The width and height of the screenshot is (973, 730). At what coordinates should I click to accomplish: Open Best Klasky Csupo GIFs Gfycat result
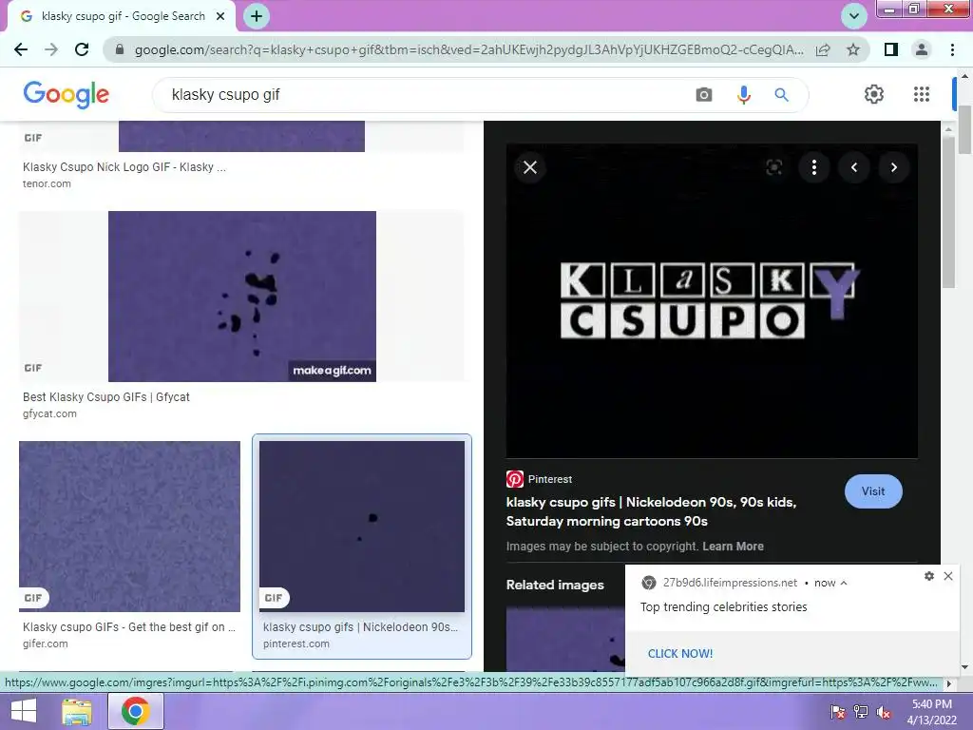coord(106,397)
